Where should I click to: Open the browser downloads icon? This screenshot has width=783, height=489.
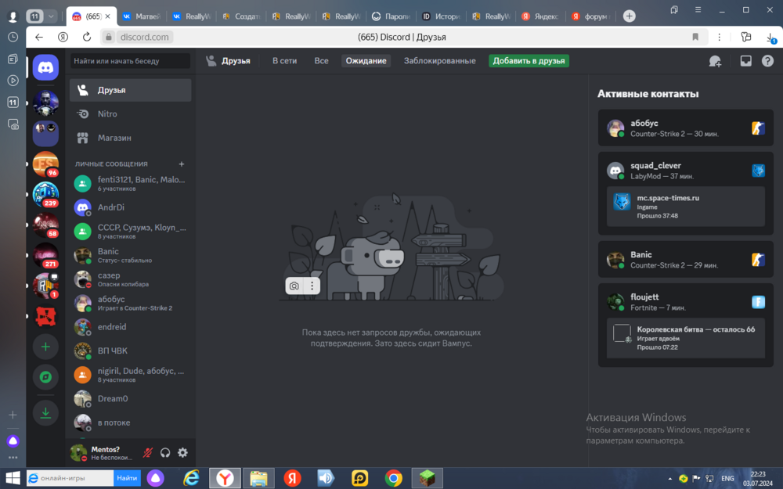770,38
